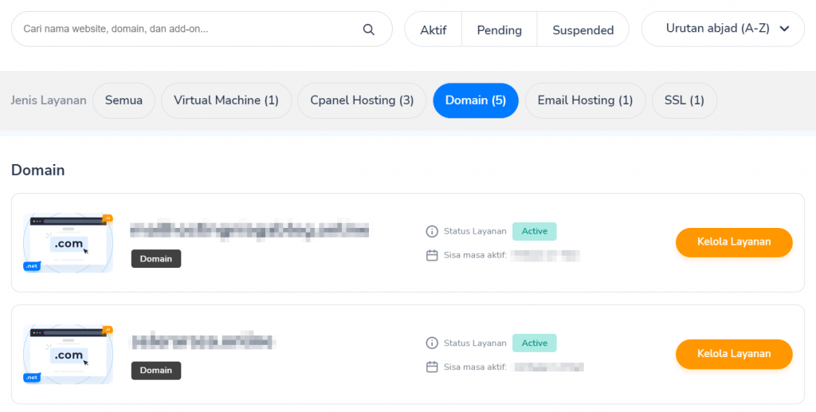This screenshot has width=816, height=412.
Task: Click calendar icon in second domain row
Action: click(x=432, y=367)
